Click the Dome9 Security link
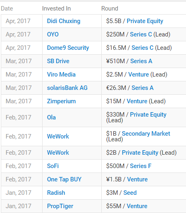The image size is (186, 213). tap(68, 48)
